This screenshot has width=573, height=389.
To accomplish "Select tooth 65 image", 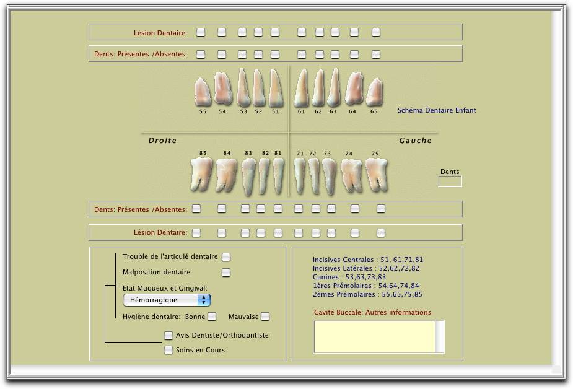I will (x=374, y=92).
